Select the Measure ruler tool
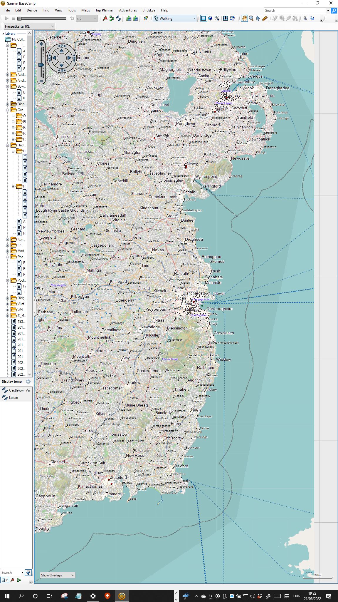 265,19
